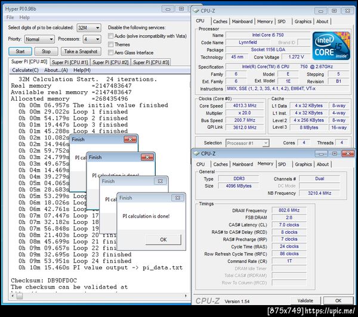The image size is (358, 317).
Task: Open the File menu in Hyper PI
Action: (10, 17)
